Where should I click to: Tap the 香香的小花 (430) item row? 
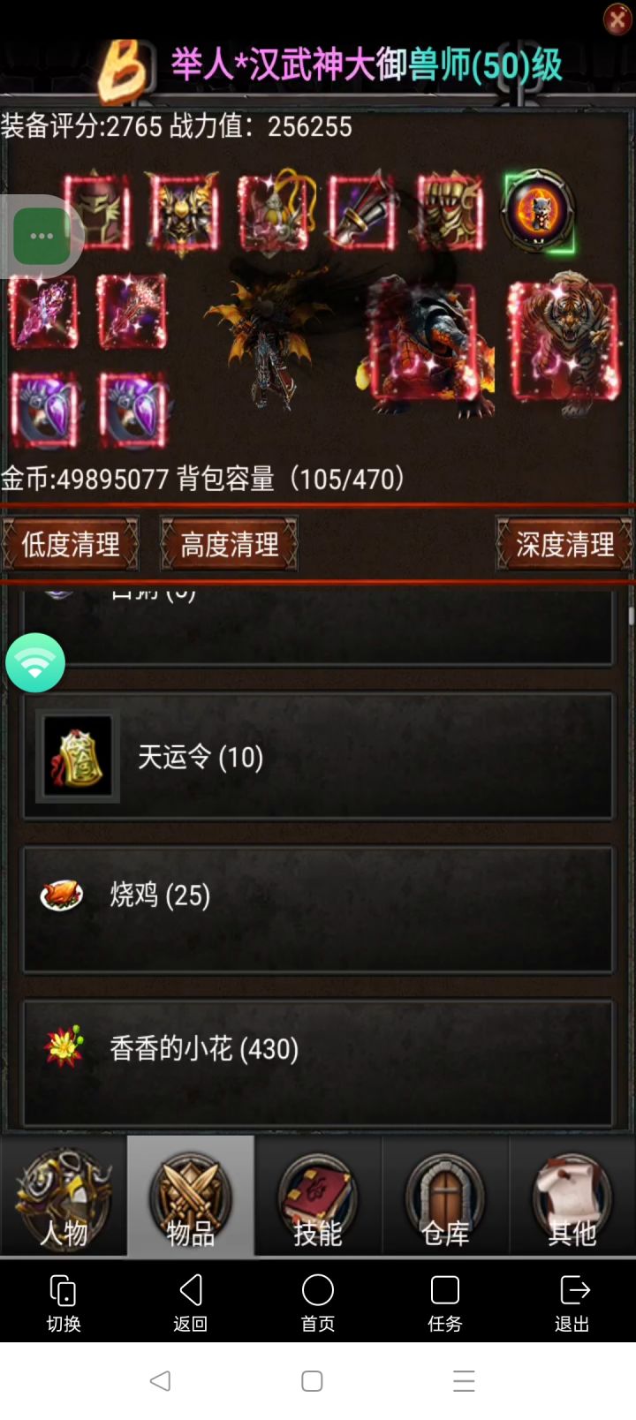(318, 1063)
